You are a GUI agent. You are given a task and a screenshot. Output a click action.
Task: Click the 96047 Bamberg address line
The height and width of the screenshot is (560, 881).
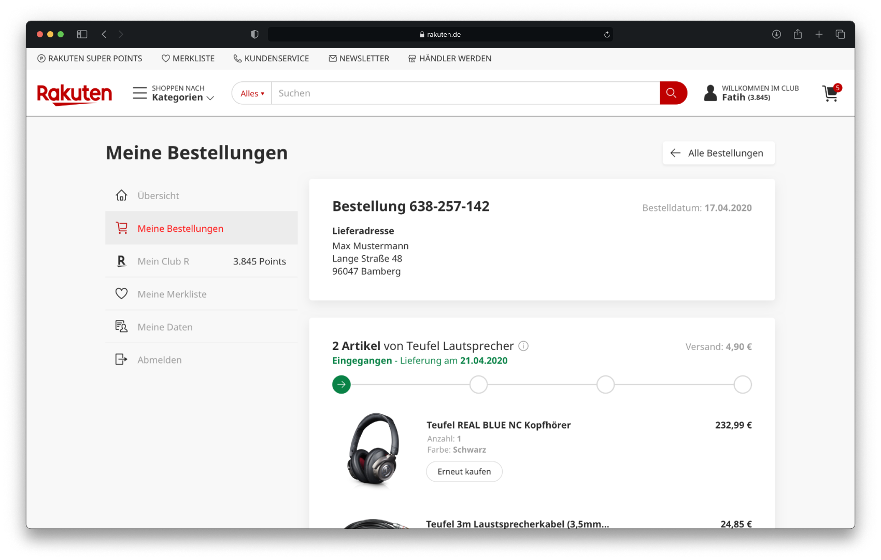pos(366,271)
